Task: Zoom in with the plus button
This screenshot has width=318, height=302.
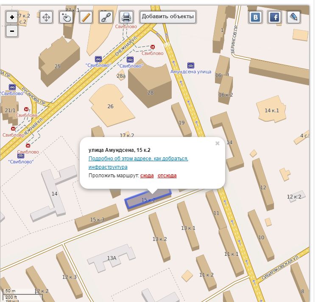Action: 12,17
